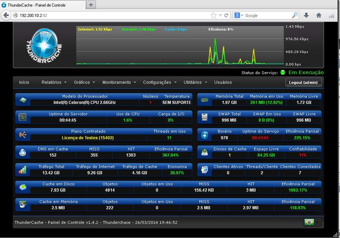Viewport: 340px width, 238px height.
Task: Go to browser home page icon
Action: (318, 15)
